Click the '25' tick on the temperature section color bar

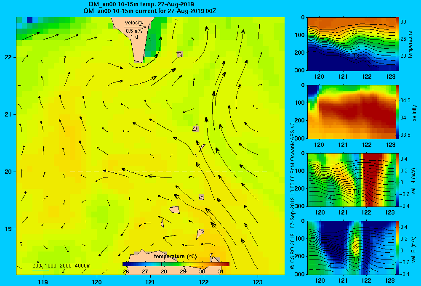click(x=403, y=39)
